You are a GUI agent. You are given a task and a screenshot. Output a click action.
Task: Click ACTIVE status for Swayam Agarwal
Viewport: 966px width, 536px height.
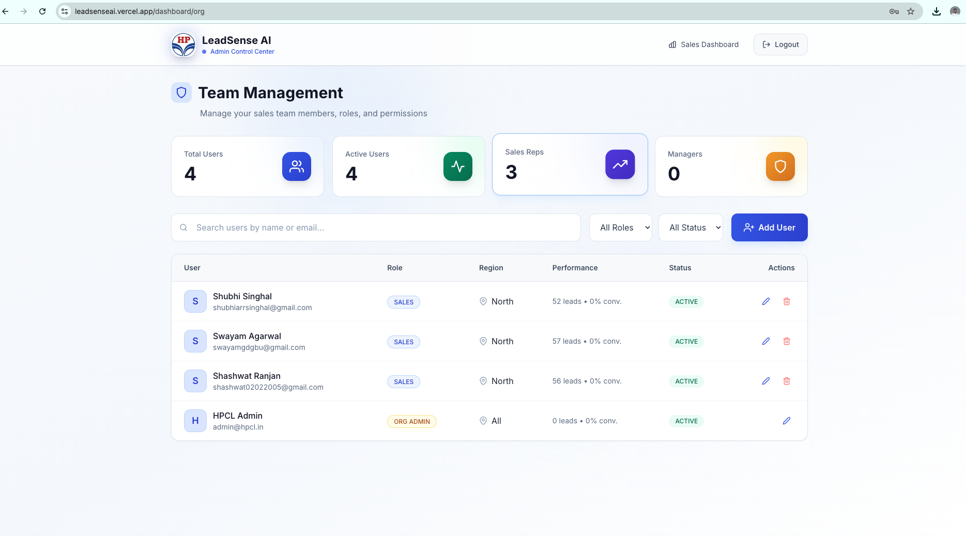(686, 342)
